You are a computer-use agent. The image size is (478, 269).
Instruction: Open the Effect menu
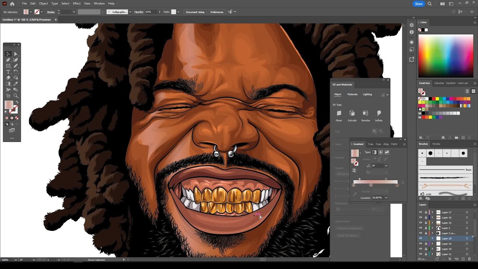pyautogui.click(x=77, y=3)
